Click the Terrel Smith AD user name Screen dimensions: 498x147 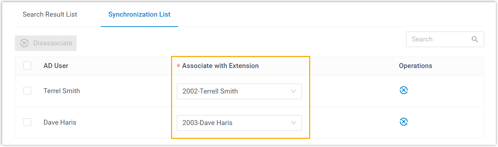[62, 91]
